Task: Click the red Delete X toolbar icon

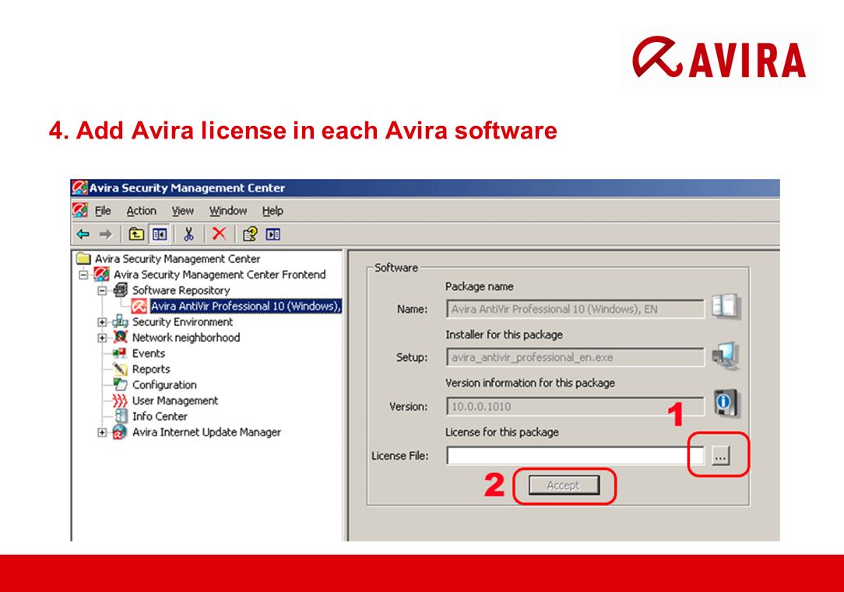Action: 219,234
